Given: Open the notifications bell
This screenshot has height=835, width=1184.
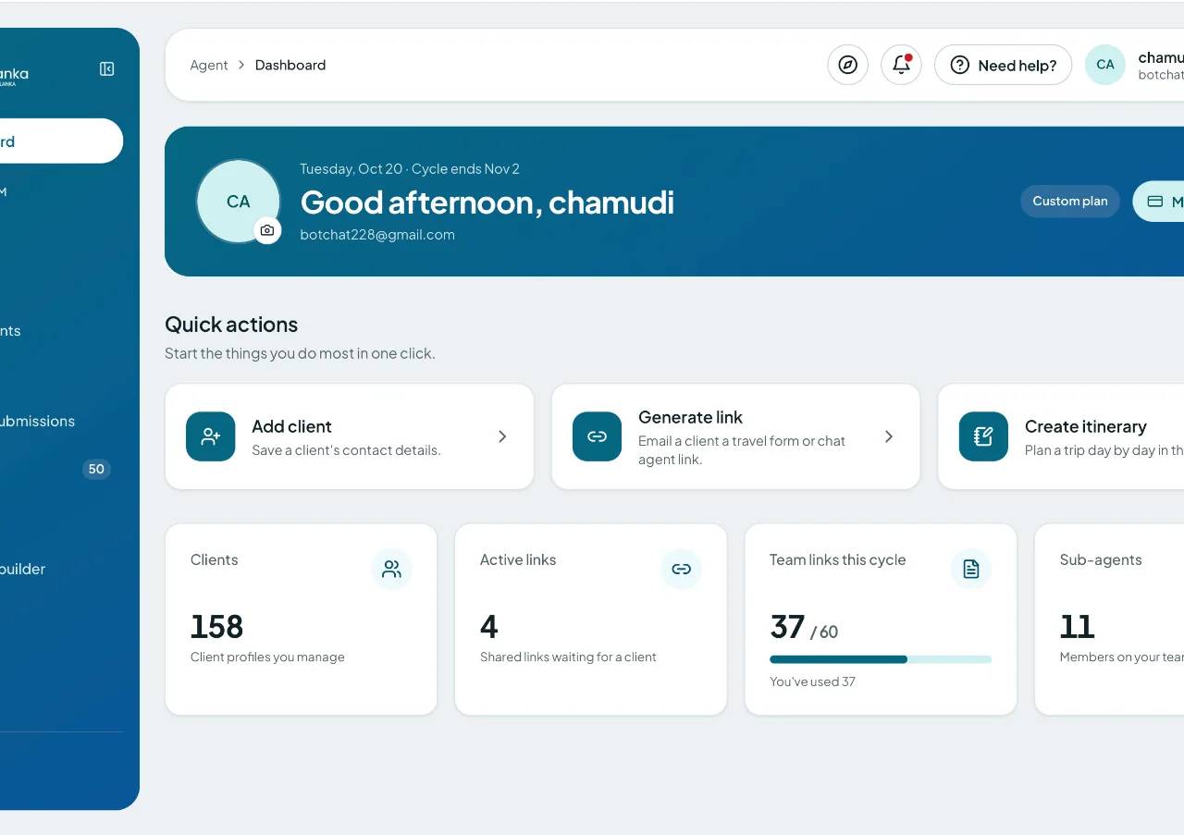Looking at the screenshot, I should coord(901,65).
